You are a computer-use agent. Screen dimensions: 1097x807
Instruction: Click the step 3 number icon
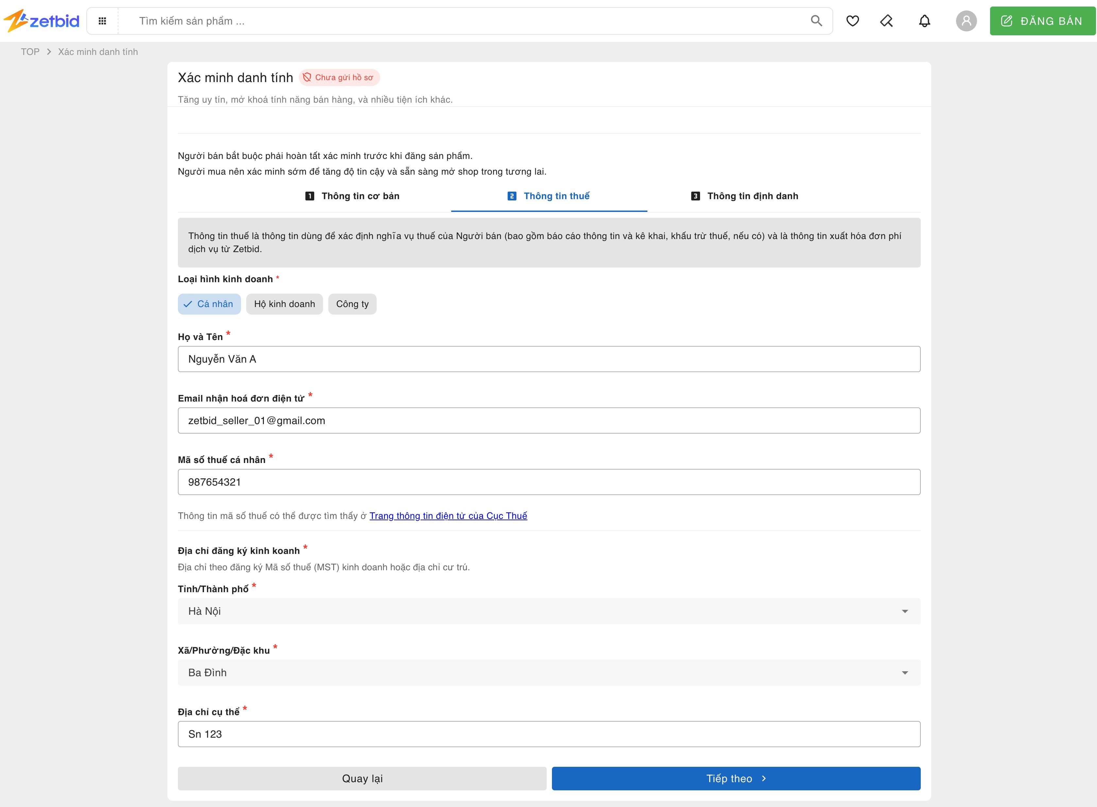click(695, 196)
